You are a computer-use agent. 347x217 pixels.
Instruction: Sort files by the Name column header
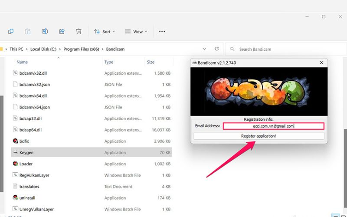(22, 62)
